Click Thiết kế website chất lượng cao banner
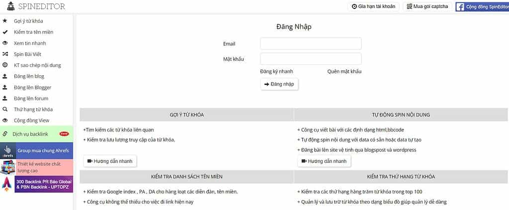The width and height of the screenshot is (509, 210). coord(36,167)
